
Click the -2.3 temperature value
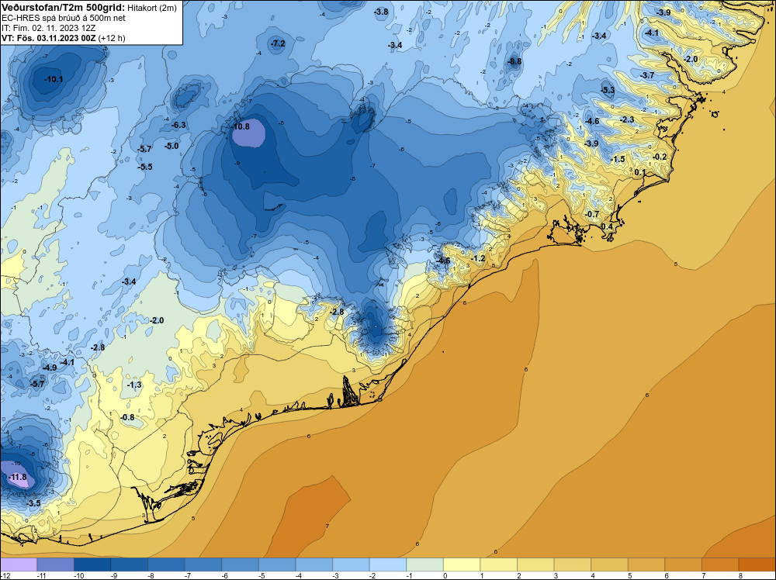tap(627, 119)
